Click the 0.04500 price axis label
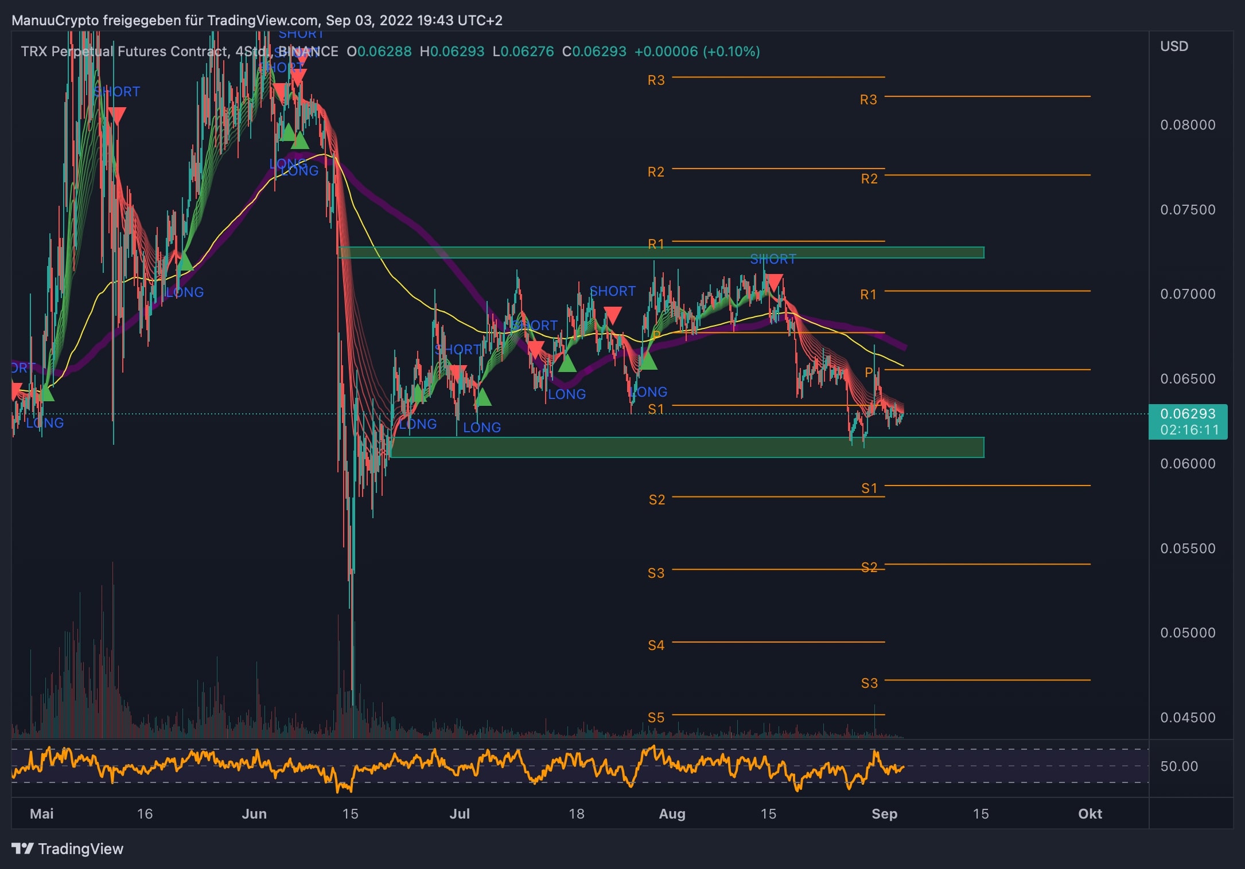This screenshot has height=869, width=1245. click(1188, 717)
